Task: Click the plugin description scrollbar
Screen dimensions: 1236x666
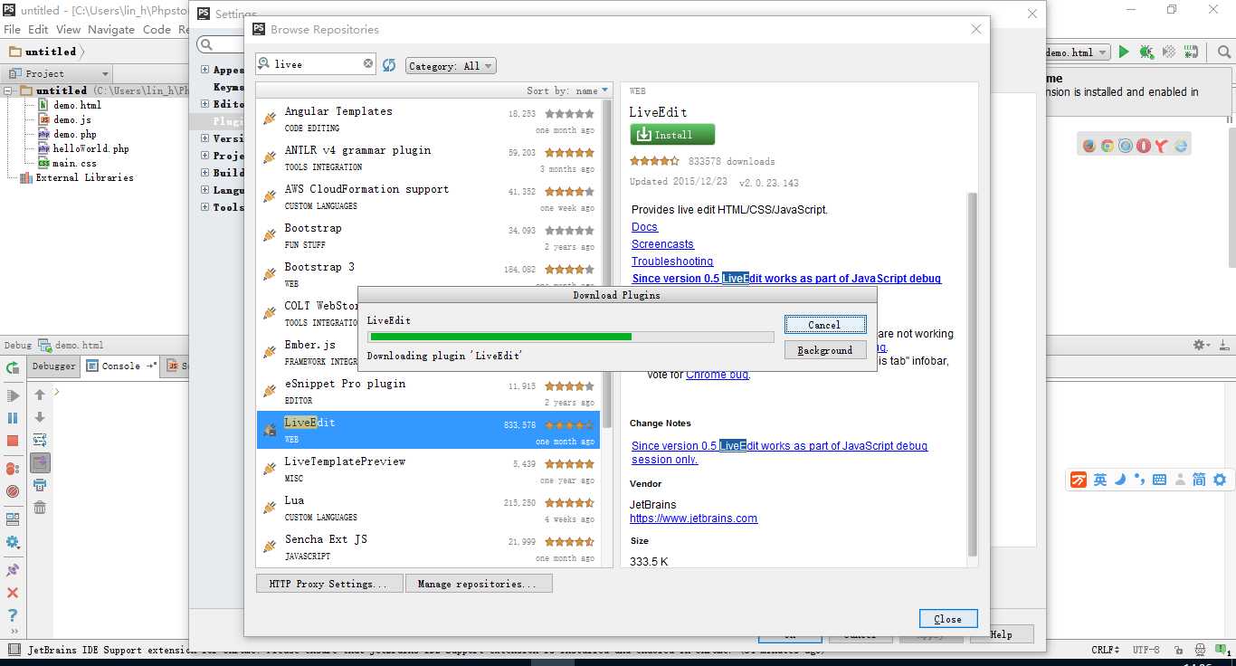Action: point(973,373)
